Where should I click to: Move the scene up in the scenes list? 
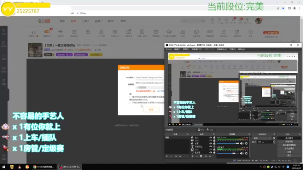pos(176,156)
